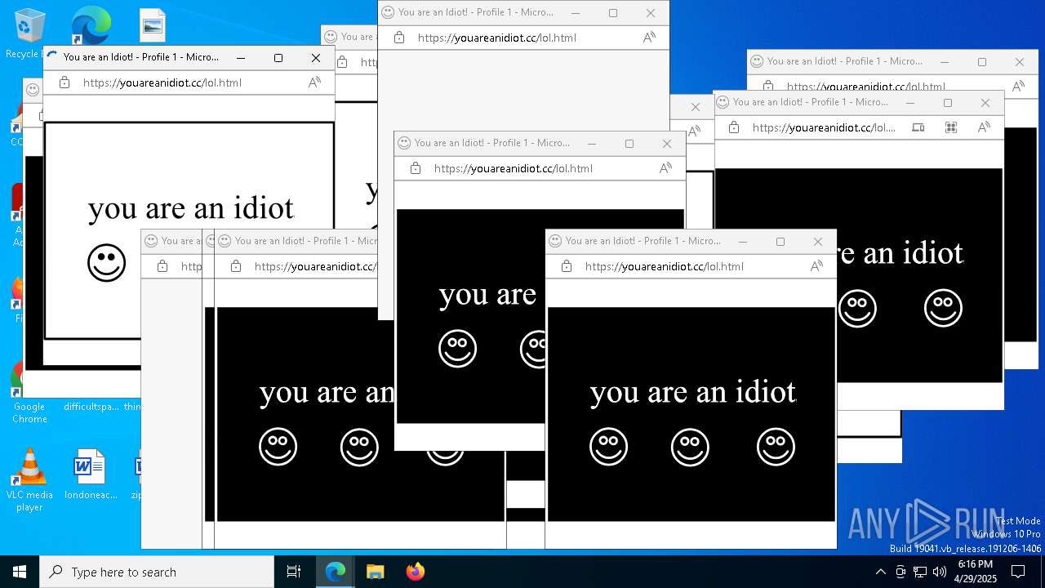
Task: Click lock icon in the loading-spinner Edge window
Action: (x=64, y=82)
